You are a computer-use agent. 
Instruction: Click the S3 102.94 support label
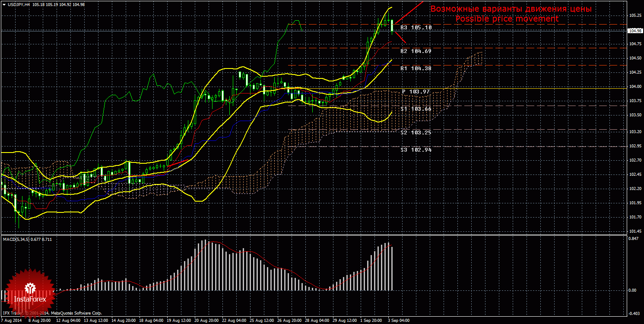coord(416,150)
